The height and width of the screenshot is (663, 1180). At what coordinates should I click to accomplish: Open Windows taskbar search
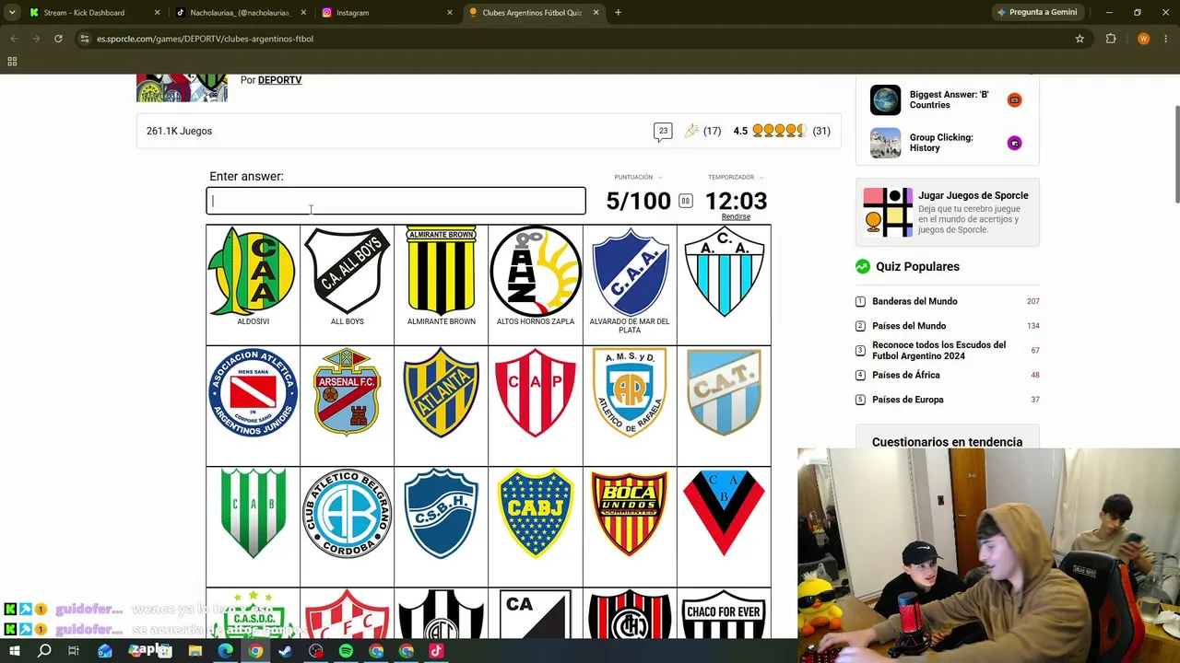pos(44,651)
